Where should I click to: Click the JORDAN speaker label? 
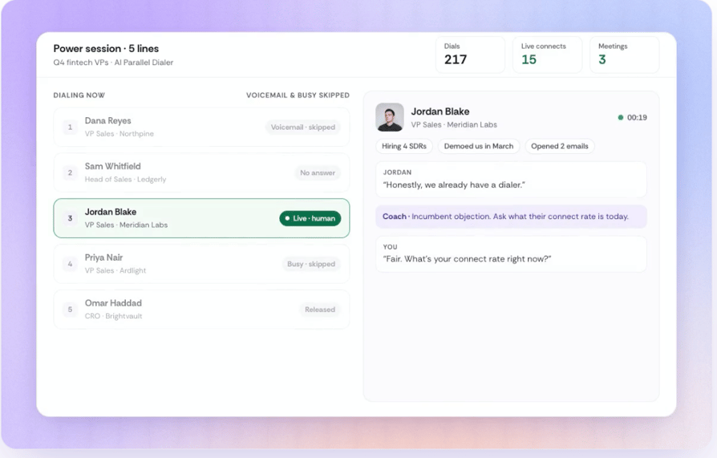397,172
